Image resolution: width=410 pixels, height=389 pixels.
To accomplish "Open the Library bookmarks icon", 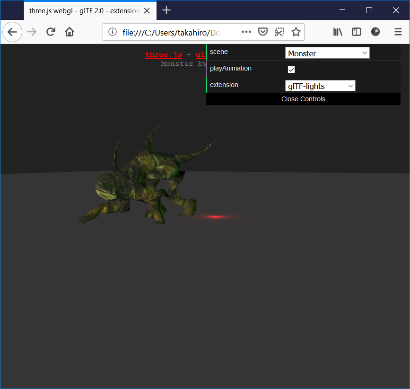I will [x=338, y=32].
